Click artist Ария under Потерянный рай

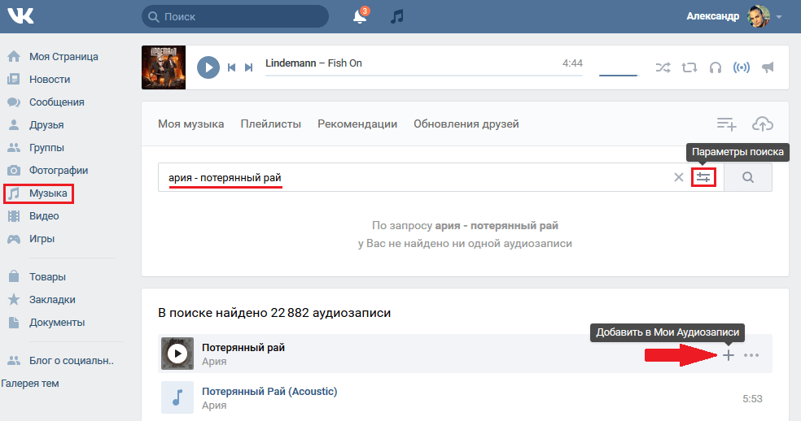214,362
